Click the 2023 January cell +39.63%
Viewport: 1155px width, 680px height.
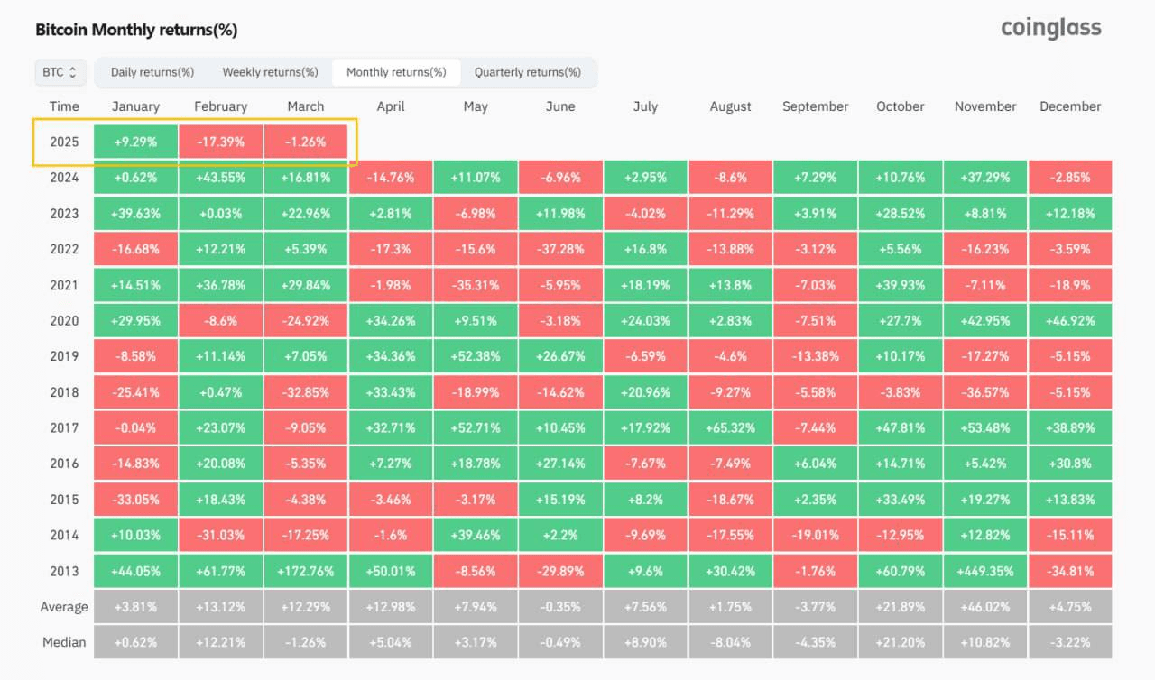point(136,214)
